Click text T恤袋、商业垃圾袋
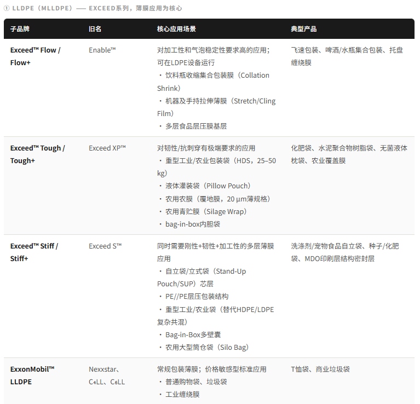The image size is (420, 404). point(320,369)
